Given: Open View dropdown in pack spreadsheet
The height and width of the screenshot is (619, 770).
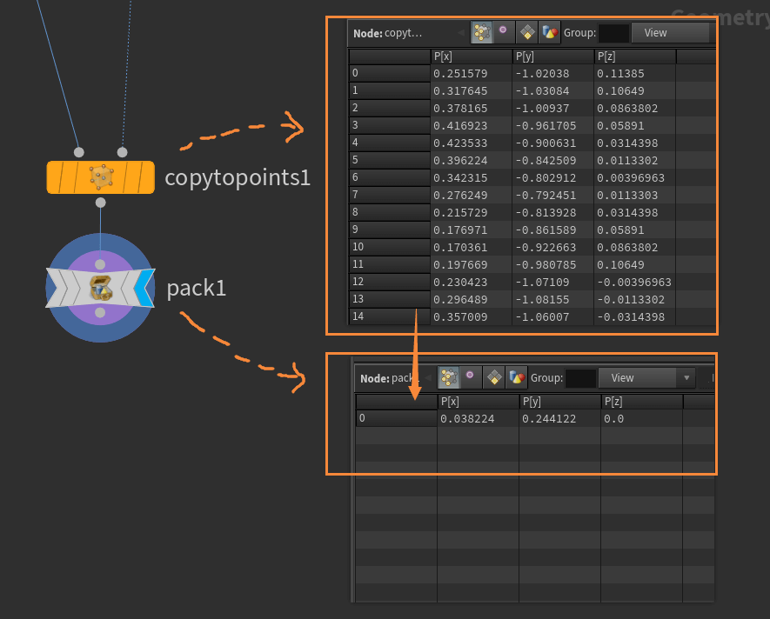Looking at the screenshot, I should click(x=646, y=378).
